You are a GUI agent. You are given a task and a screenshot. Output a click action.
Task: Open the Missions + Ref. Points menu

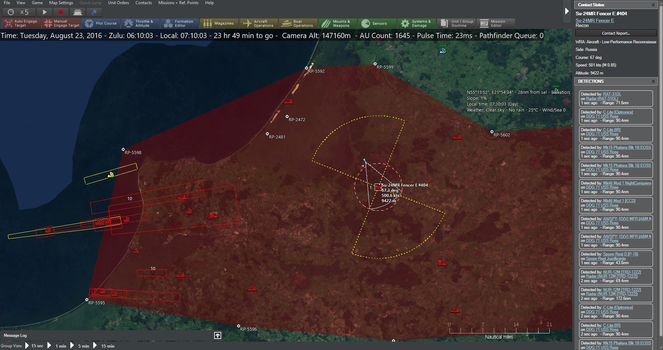click(x=178, y=2)
